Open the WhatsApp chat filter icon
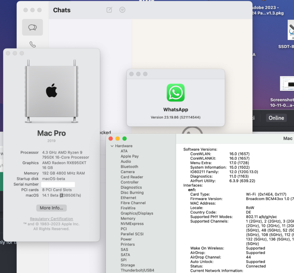The image size is (294, 273). tap(122, 10)
